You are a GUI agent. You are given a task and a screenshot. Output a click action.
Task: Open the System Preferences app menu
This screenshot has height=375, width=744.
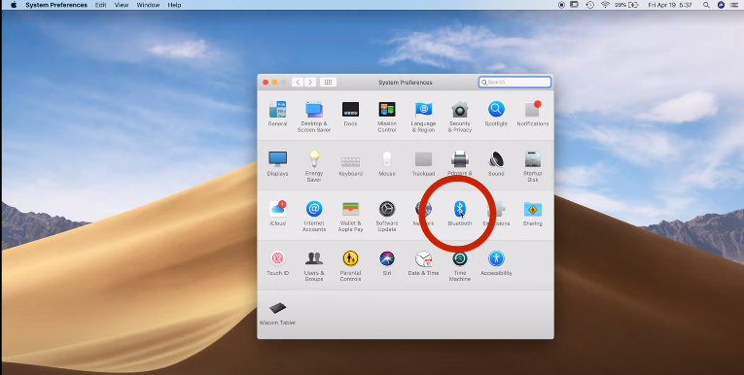56,5
